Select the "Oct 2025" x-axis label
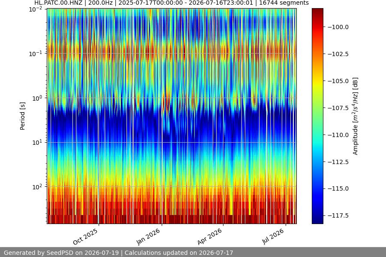386x257 pixels. tap(86, 236)
